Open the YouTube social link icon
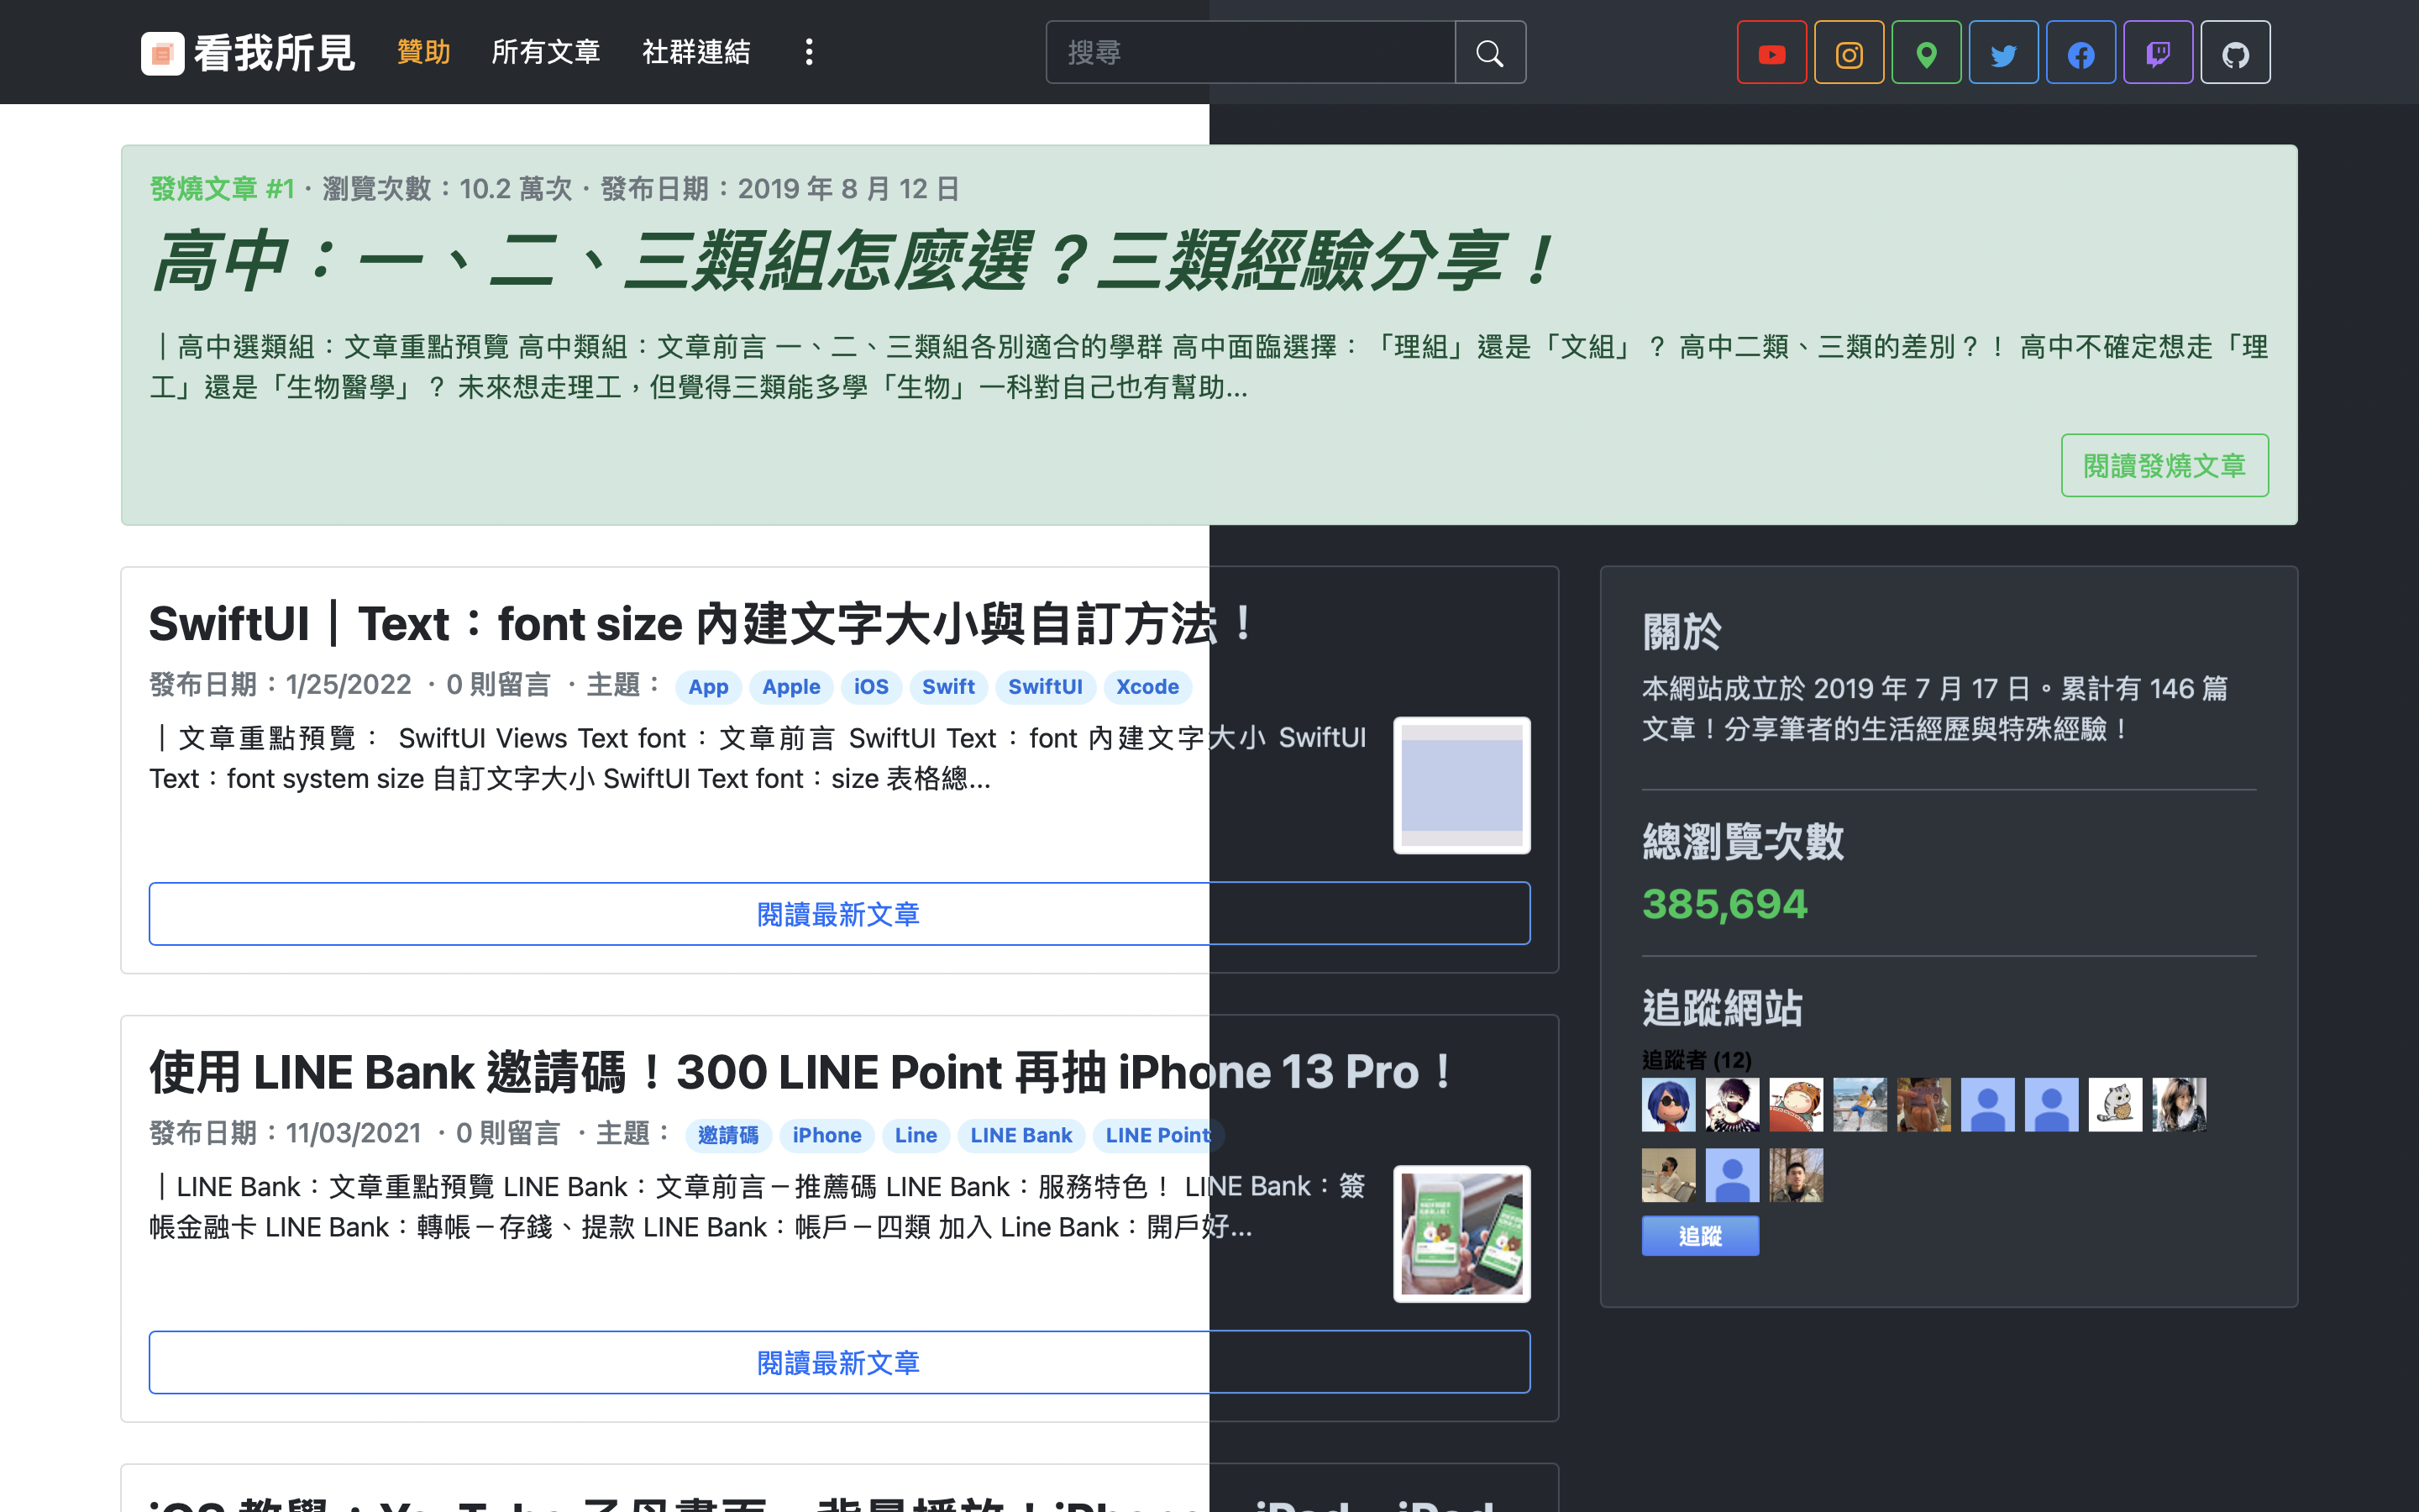 tap(1771, 53)
